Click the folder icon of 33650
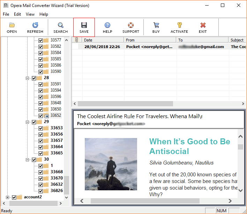Image resolution: width=247 pixels, height=214 pixels. pyautogui.click(x=46, y=109)
